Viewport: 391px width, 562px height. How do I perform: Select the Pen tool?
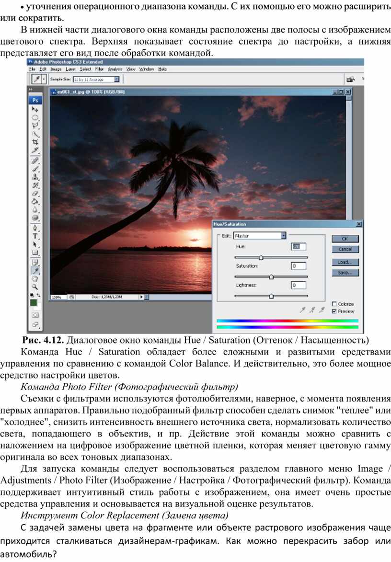point(35,228)
